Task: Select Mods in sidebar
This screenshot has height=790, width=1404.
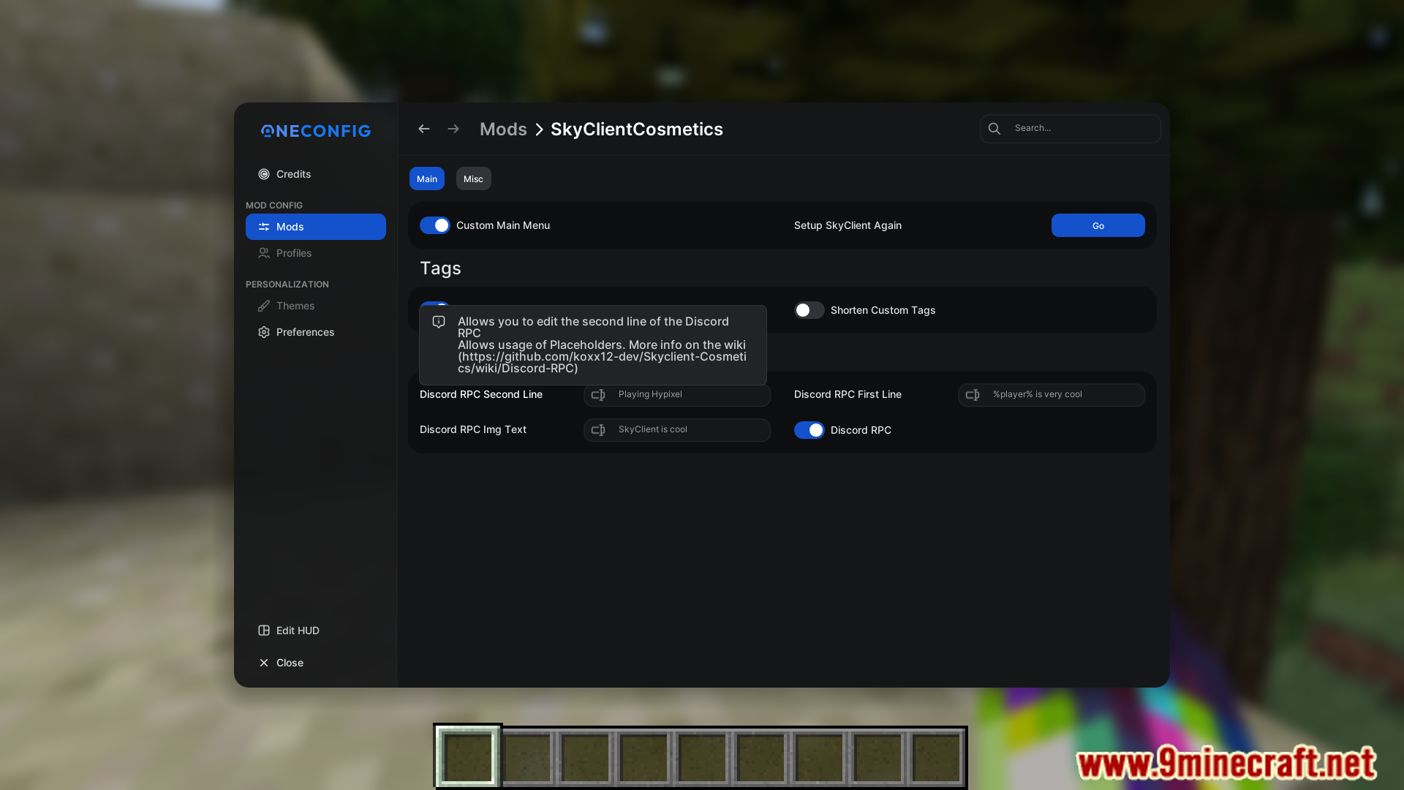Action: pyautogui.click(x=316, y=227)
